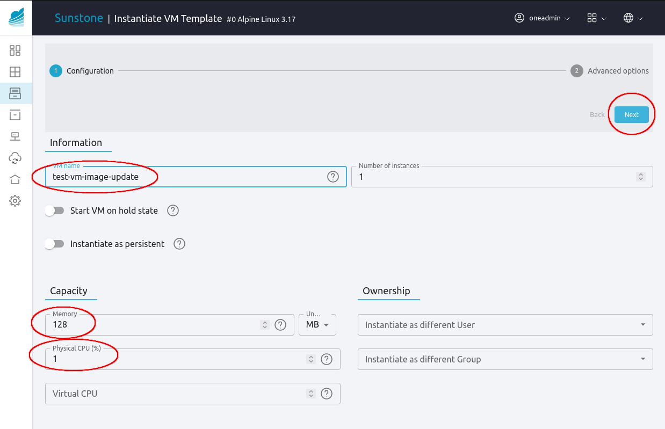Image resolution: width=665 pixels, height=429 pixels.
Task: Click the Information section heading
Action: tap(76, 142)
